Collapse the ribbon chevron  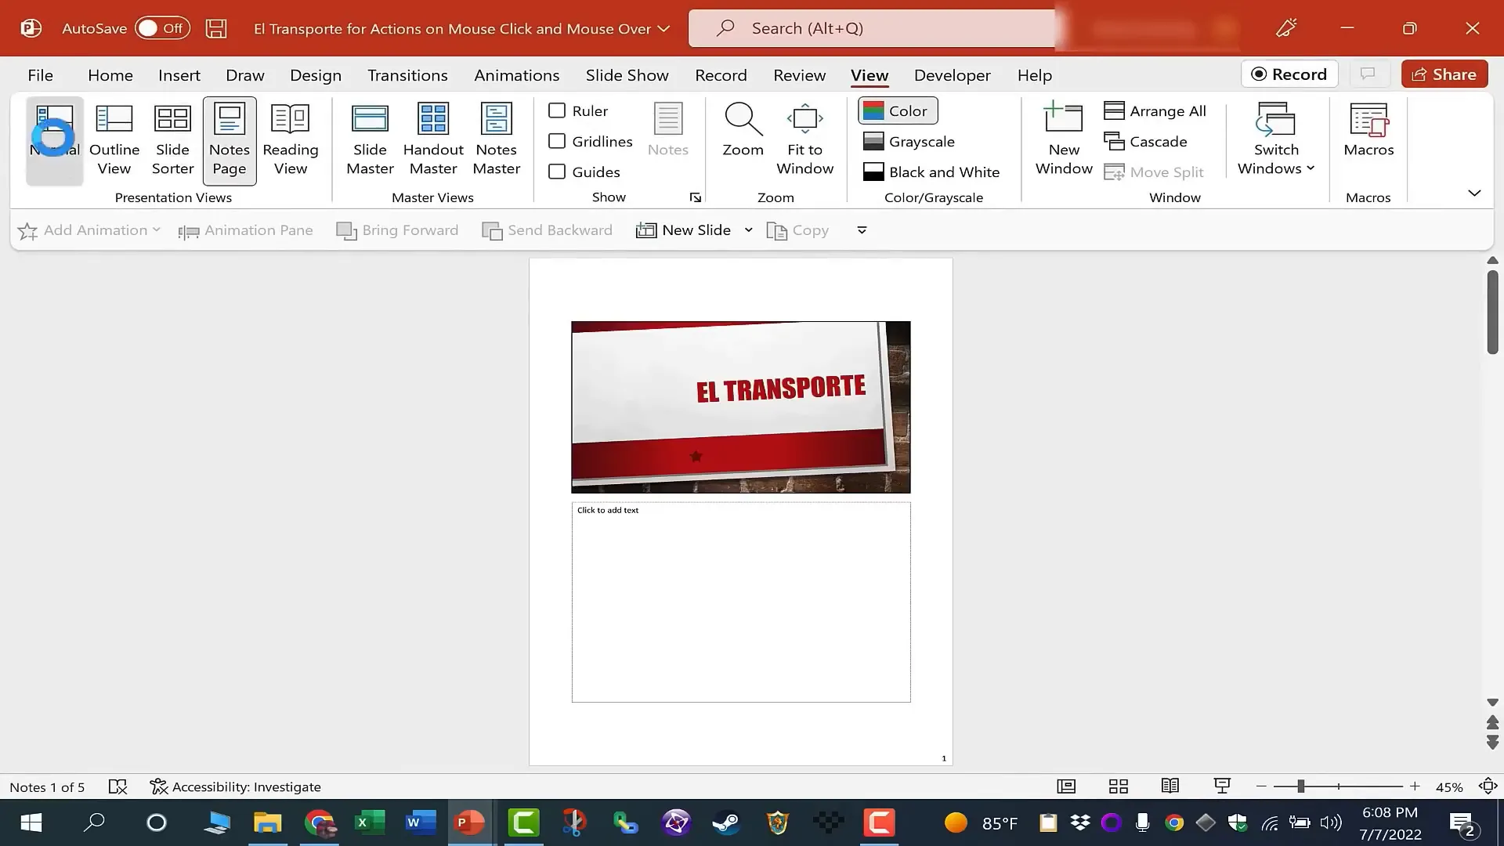[x=1474, y=193]
